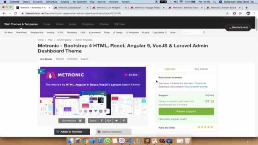This screenshot has width=258, height=145.
Task: Open QuickTime Player from the dock
Action: click(x=169, y=141)
